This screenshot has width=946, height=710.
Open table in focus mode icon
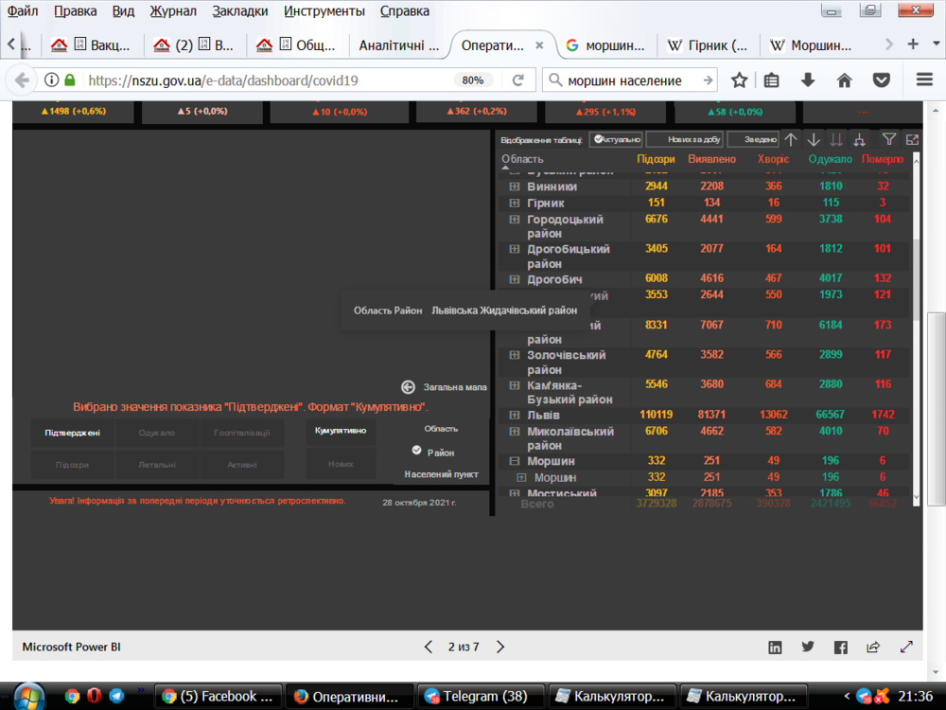coord(912,139)
